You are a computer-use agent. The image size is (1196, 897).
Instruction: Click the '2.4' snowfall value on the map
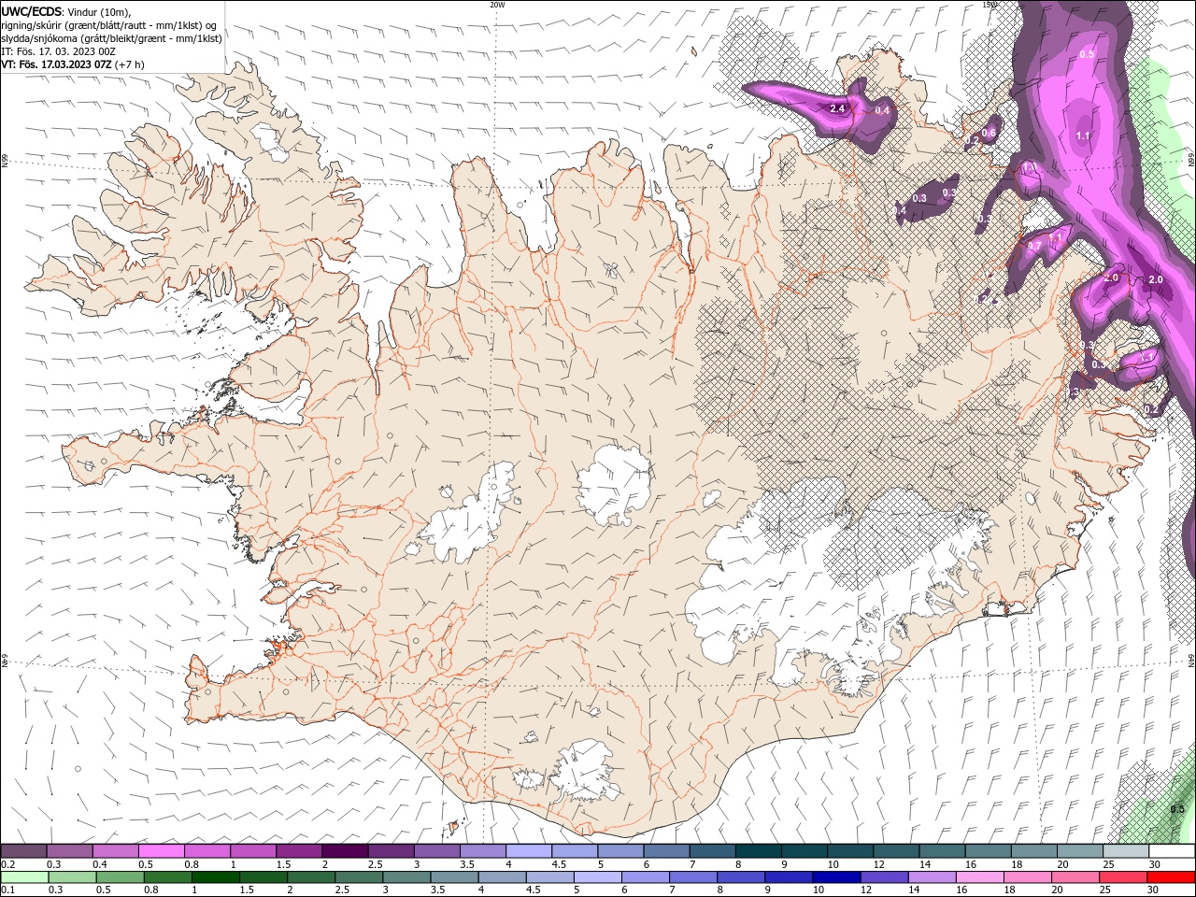tap(837, 109)
